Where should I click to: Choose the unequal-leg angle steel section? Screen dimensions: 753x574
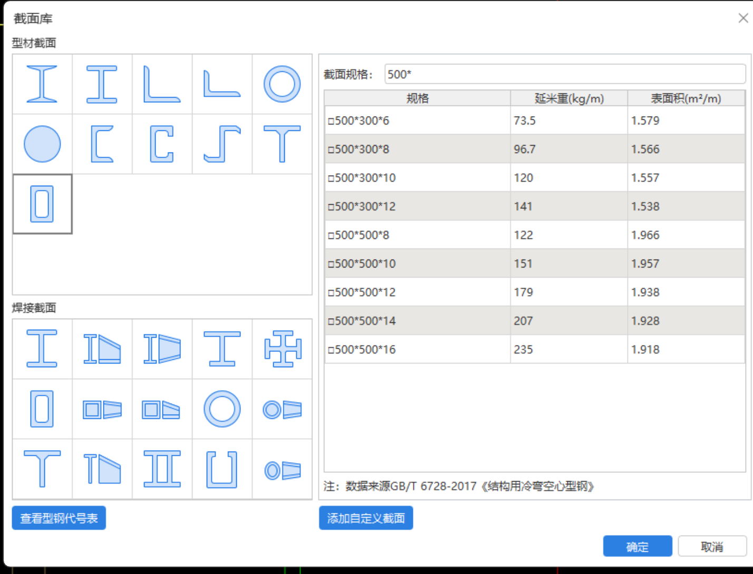pos(222,84)
